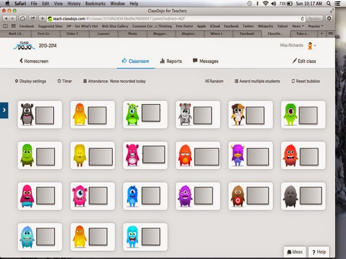Image resolution: width=346 pixels, height=259 pixels.
Task: Click the Wi-Fi status icon
Action: pos(265,3)
